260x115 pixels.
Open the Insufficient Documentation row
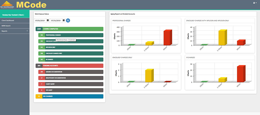71,78
